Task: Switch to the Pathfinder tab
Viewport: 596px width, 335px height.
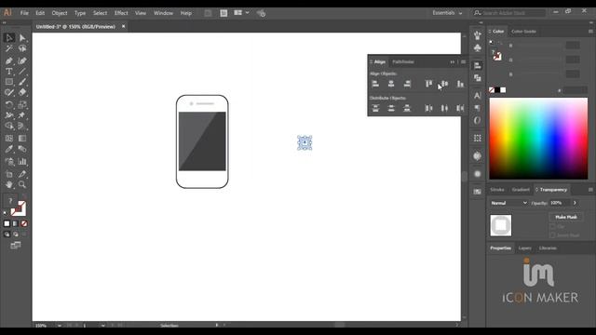Action: [403, 62]
